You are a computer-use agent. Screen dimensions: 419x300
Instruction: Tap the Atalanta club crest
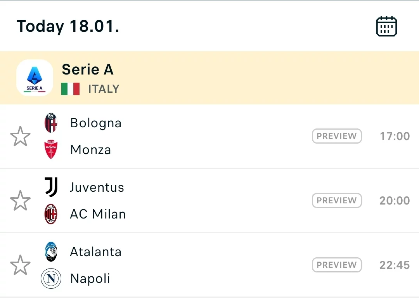pos(51,251)
